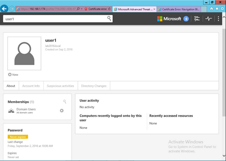Switch to the Microsoft Advanced Threat tab
The image size is (226, 161).
coord(134,9)
